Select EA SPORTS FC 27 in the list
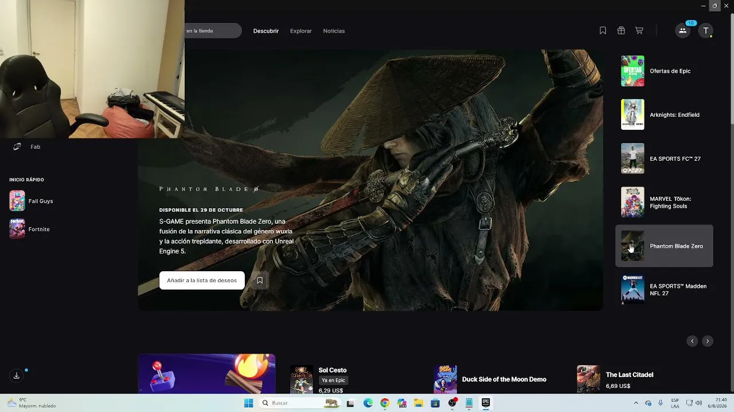Image resolution: width=734 pixels, height=412 pixels. point(664,159)
